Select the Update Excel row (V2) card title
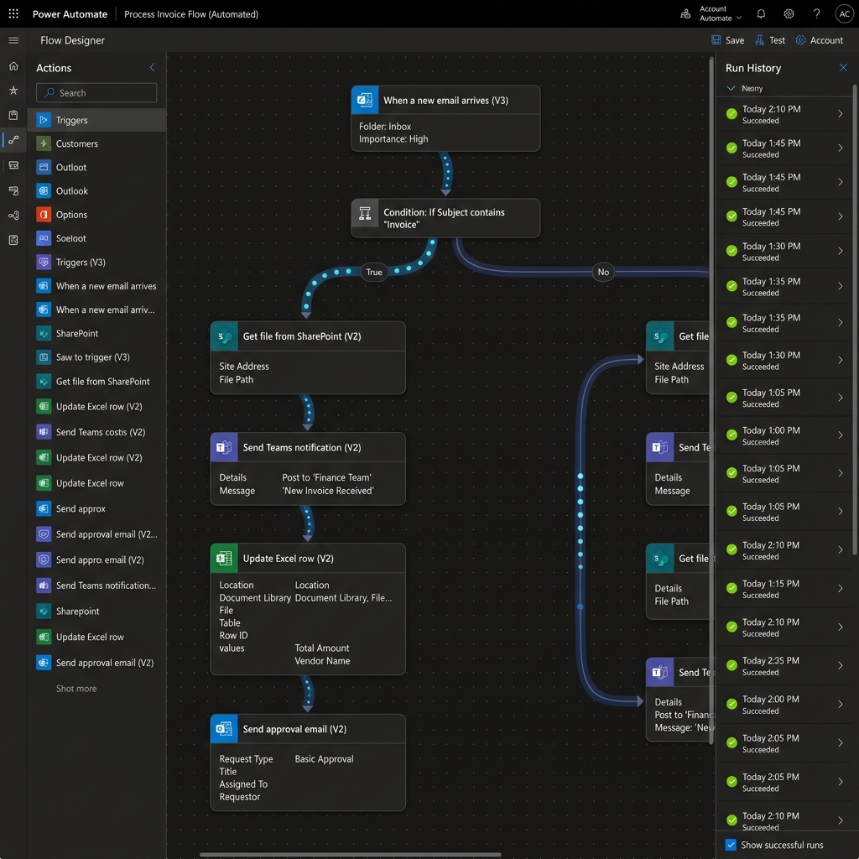859x859 pixels. coord(289,558)
